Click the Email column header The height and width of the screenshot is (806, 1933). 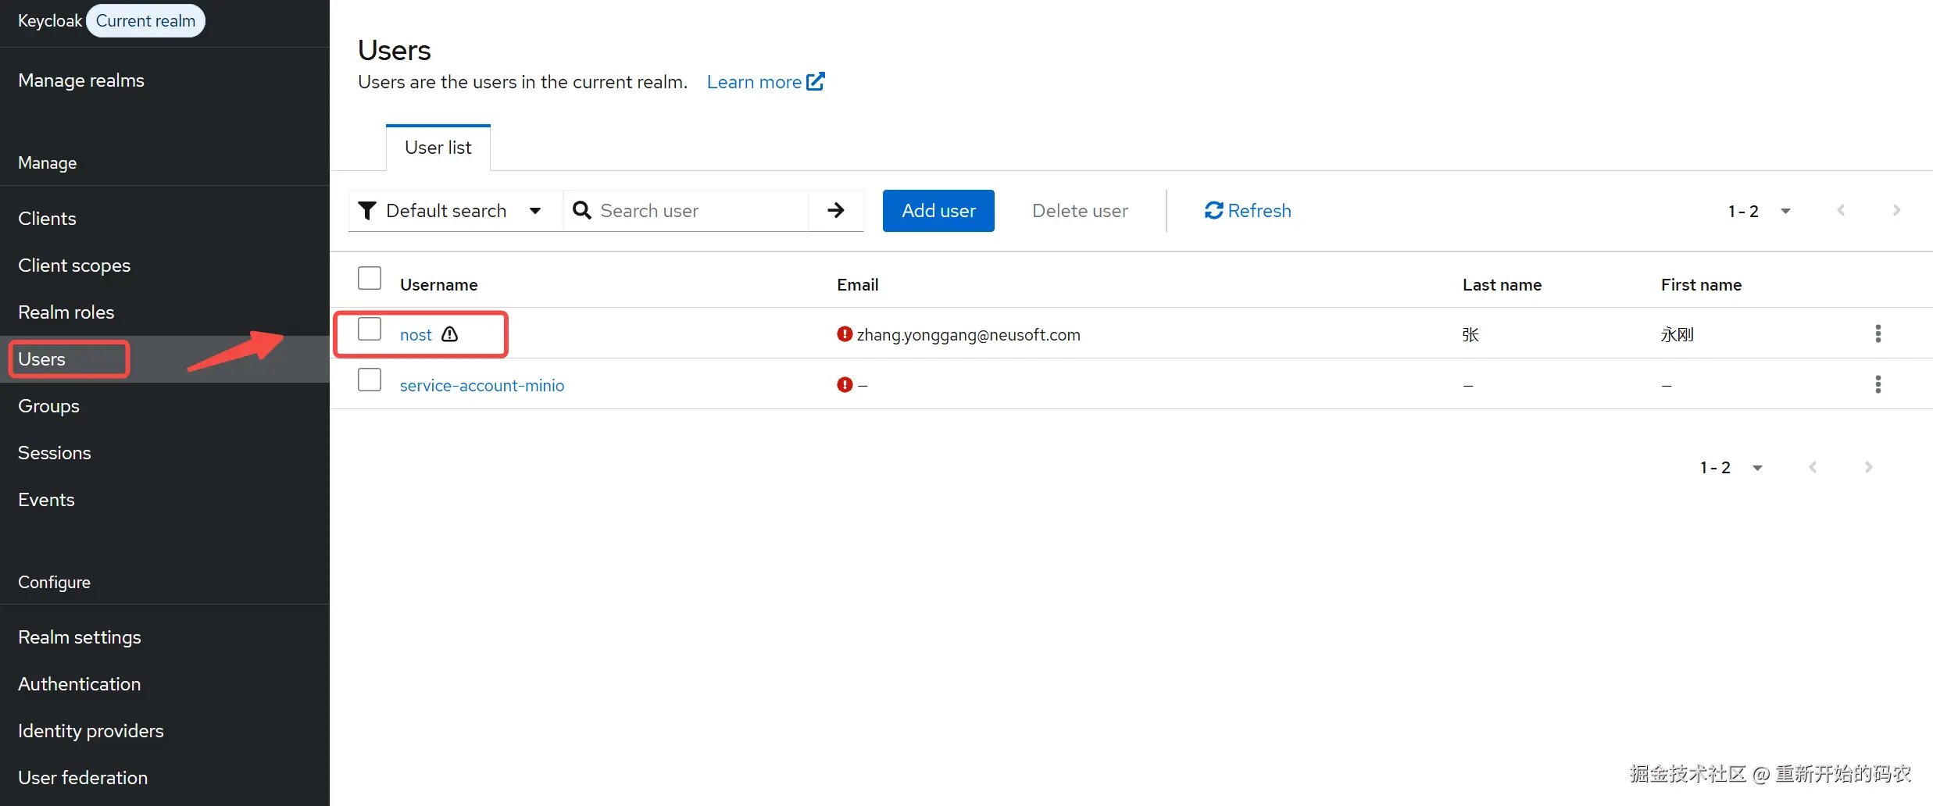(858, 285)
